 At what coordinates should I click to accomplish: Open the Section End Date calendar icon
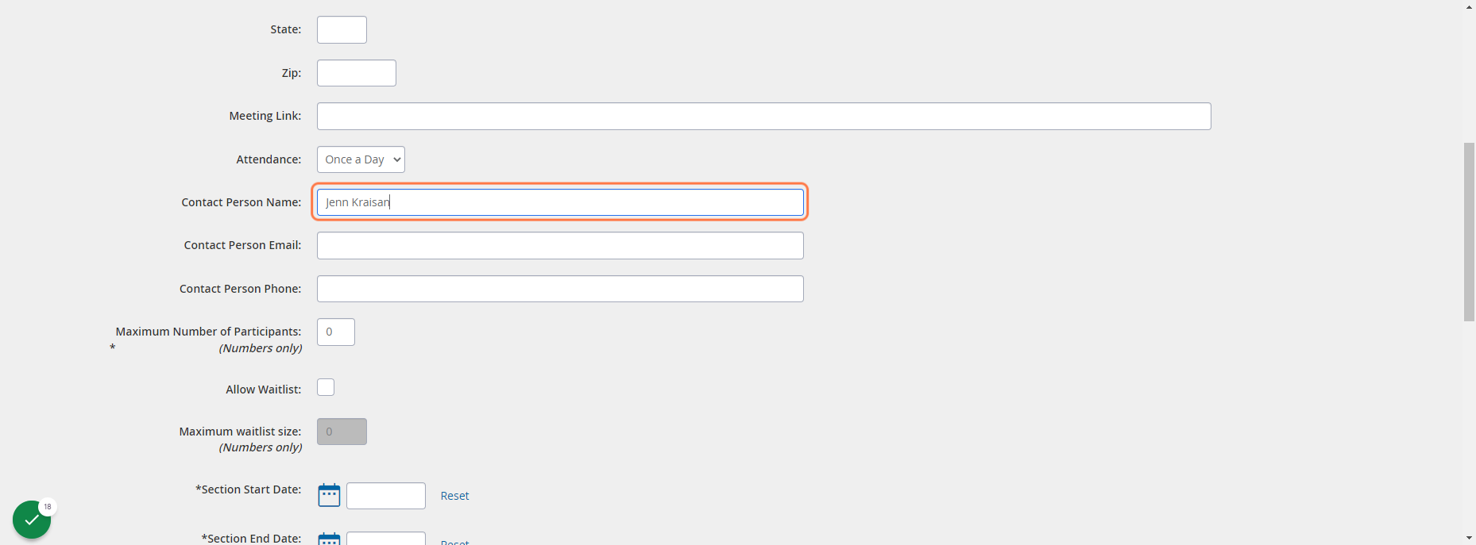[329, 539]
